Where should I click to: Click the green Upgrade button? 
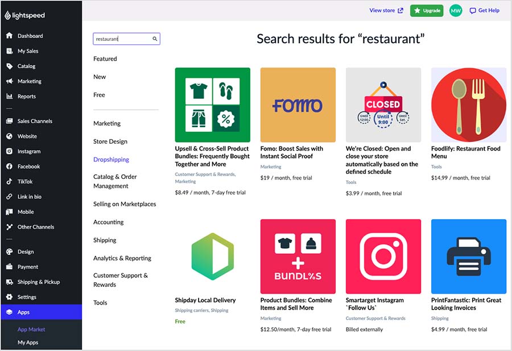click(x=427, y=11)
